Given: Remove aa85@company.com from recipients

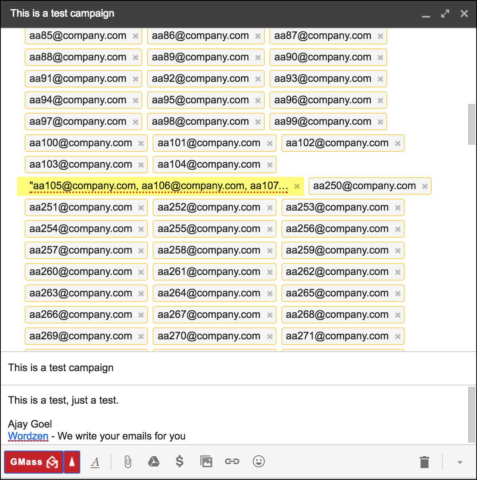Looking at the screenshot, I should coord(135,36).
